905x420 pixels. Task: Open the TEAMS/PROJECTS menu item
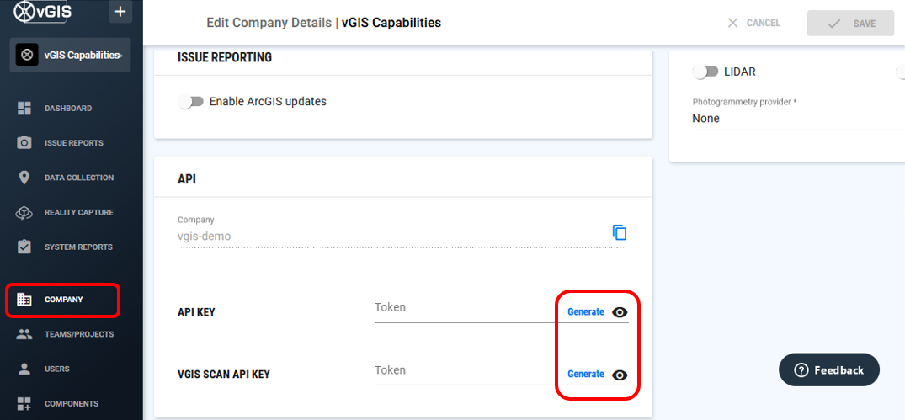[79, 334]
